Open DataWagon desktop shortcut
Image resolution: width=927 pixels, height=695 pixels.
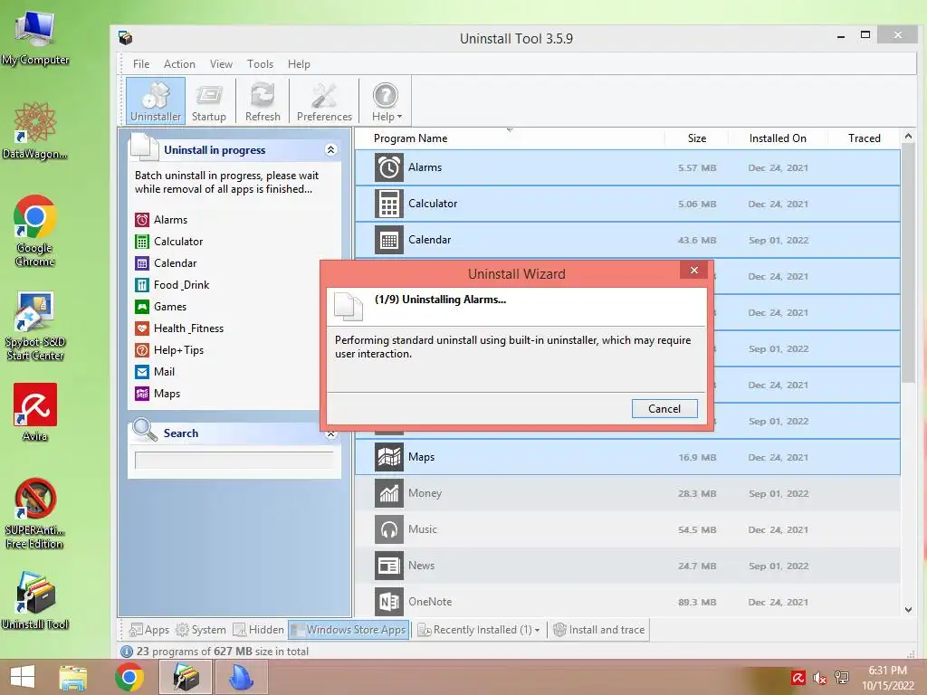tap(35, 130)
